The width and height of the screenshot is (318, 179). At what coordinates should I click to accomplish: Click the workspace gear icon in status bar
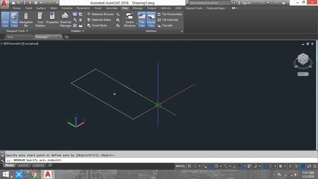click(280, 166)
